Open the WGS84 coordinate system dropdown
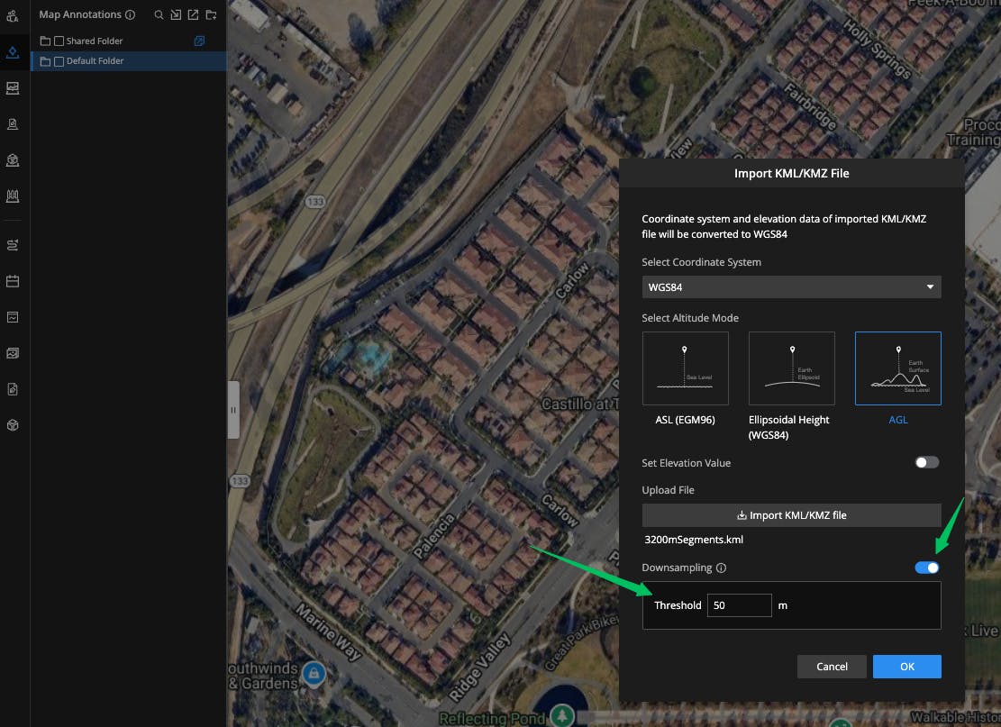1001x727 pixels. [791, 287]
